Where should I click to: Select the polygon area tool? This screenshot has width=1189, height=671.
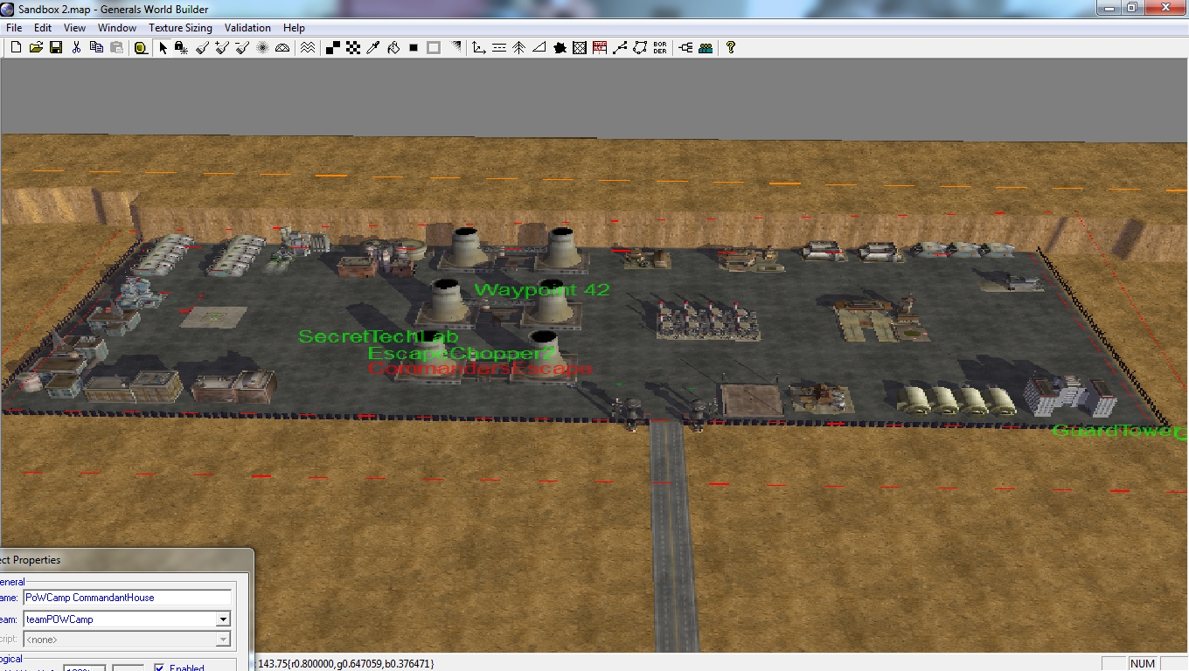640,48
